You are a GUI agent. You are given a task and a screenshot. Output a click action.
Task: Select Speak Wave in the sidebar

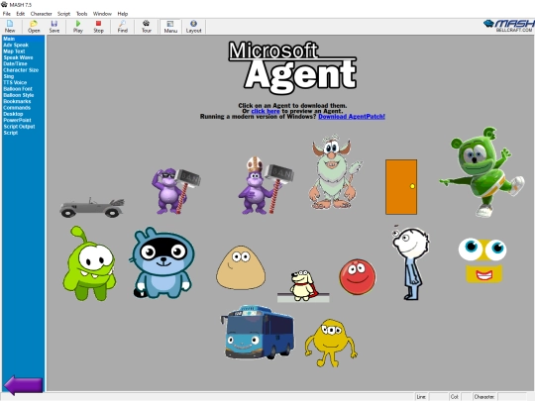click(x=18, y=57)
